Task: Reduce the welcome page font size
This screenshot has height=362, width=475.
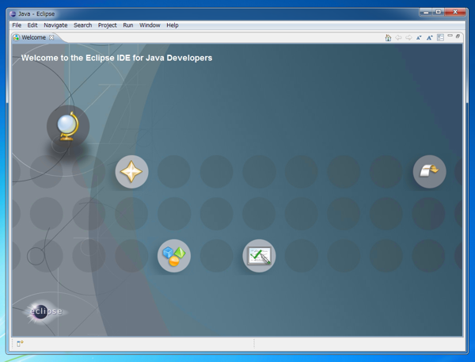Action: click(x=419, y=37)
